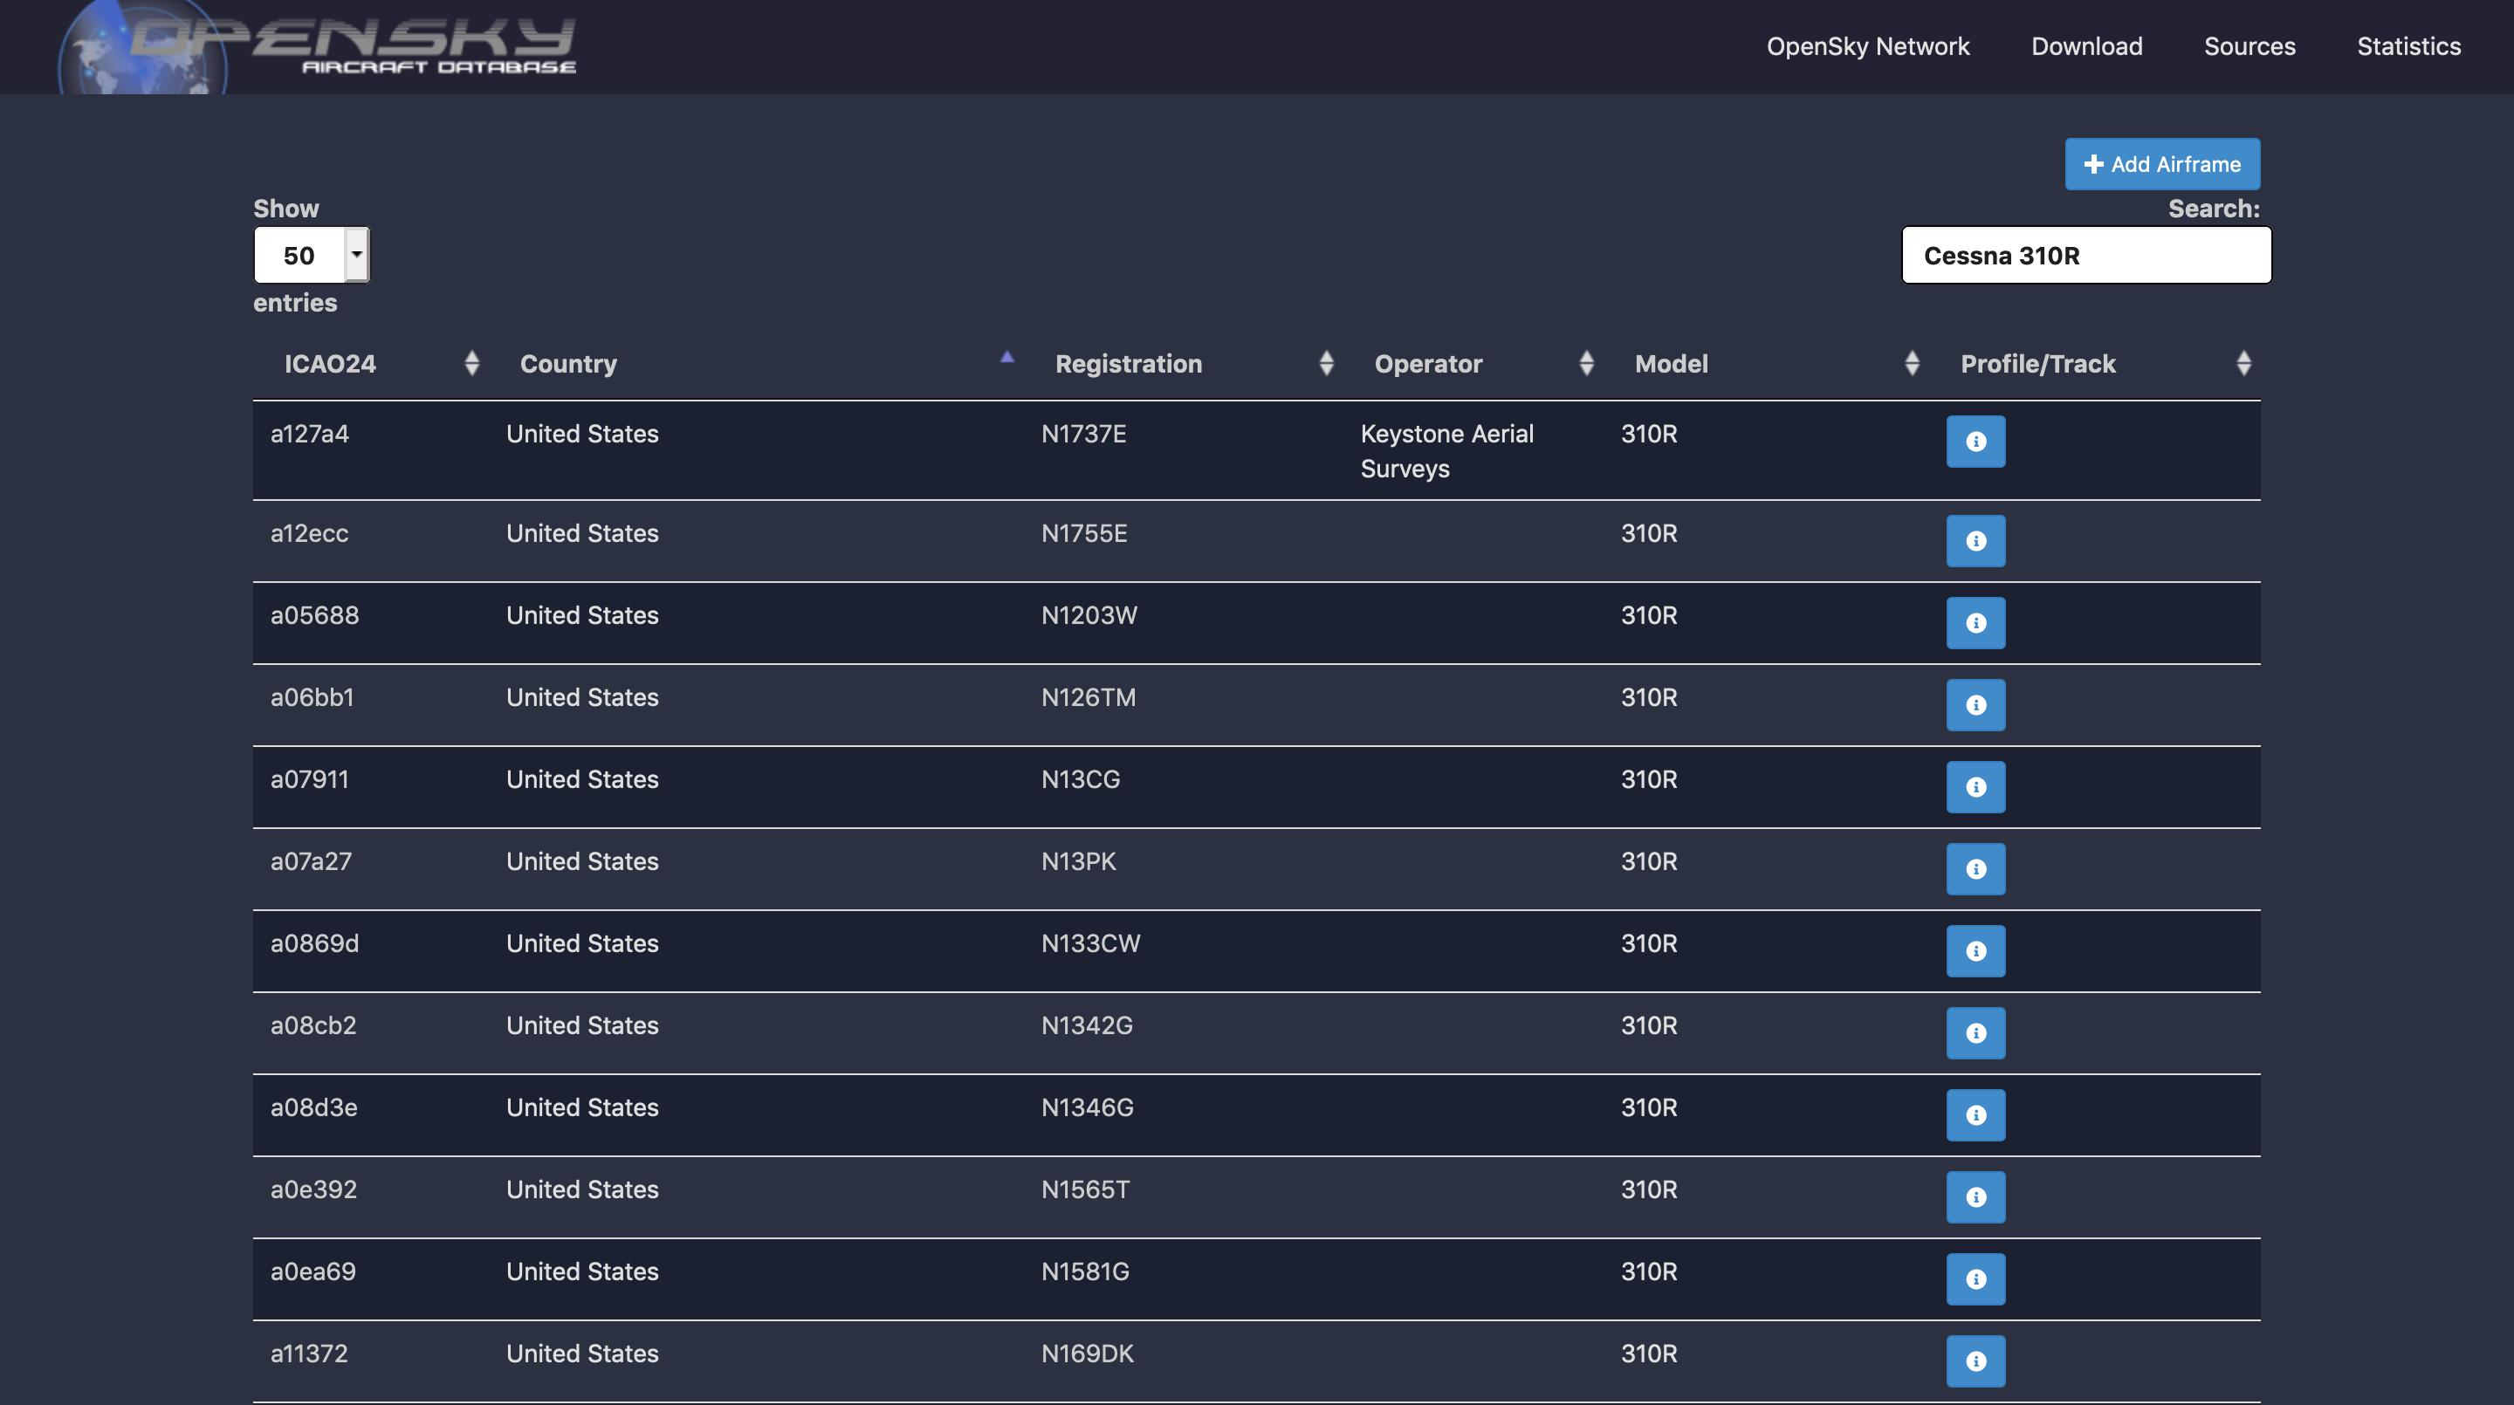Select ICAO24 value a0ea69
The width and height of the screenshot is (2514, 1405).
pos(313,1271)
